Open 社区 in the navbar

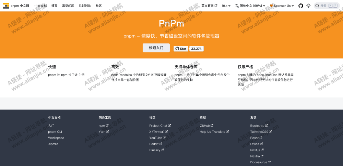coord(99,6)
